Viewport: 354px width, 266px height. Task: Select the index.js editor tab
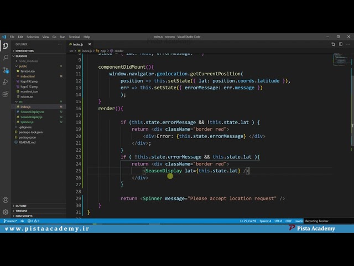[78, 44]
